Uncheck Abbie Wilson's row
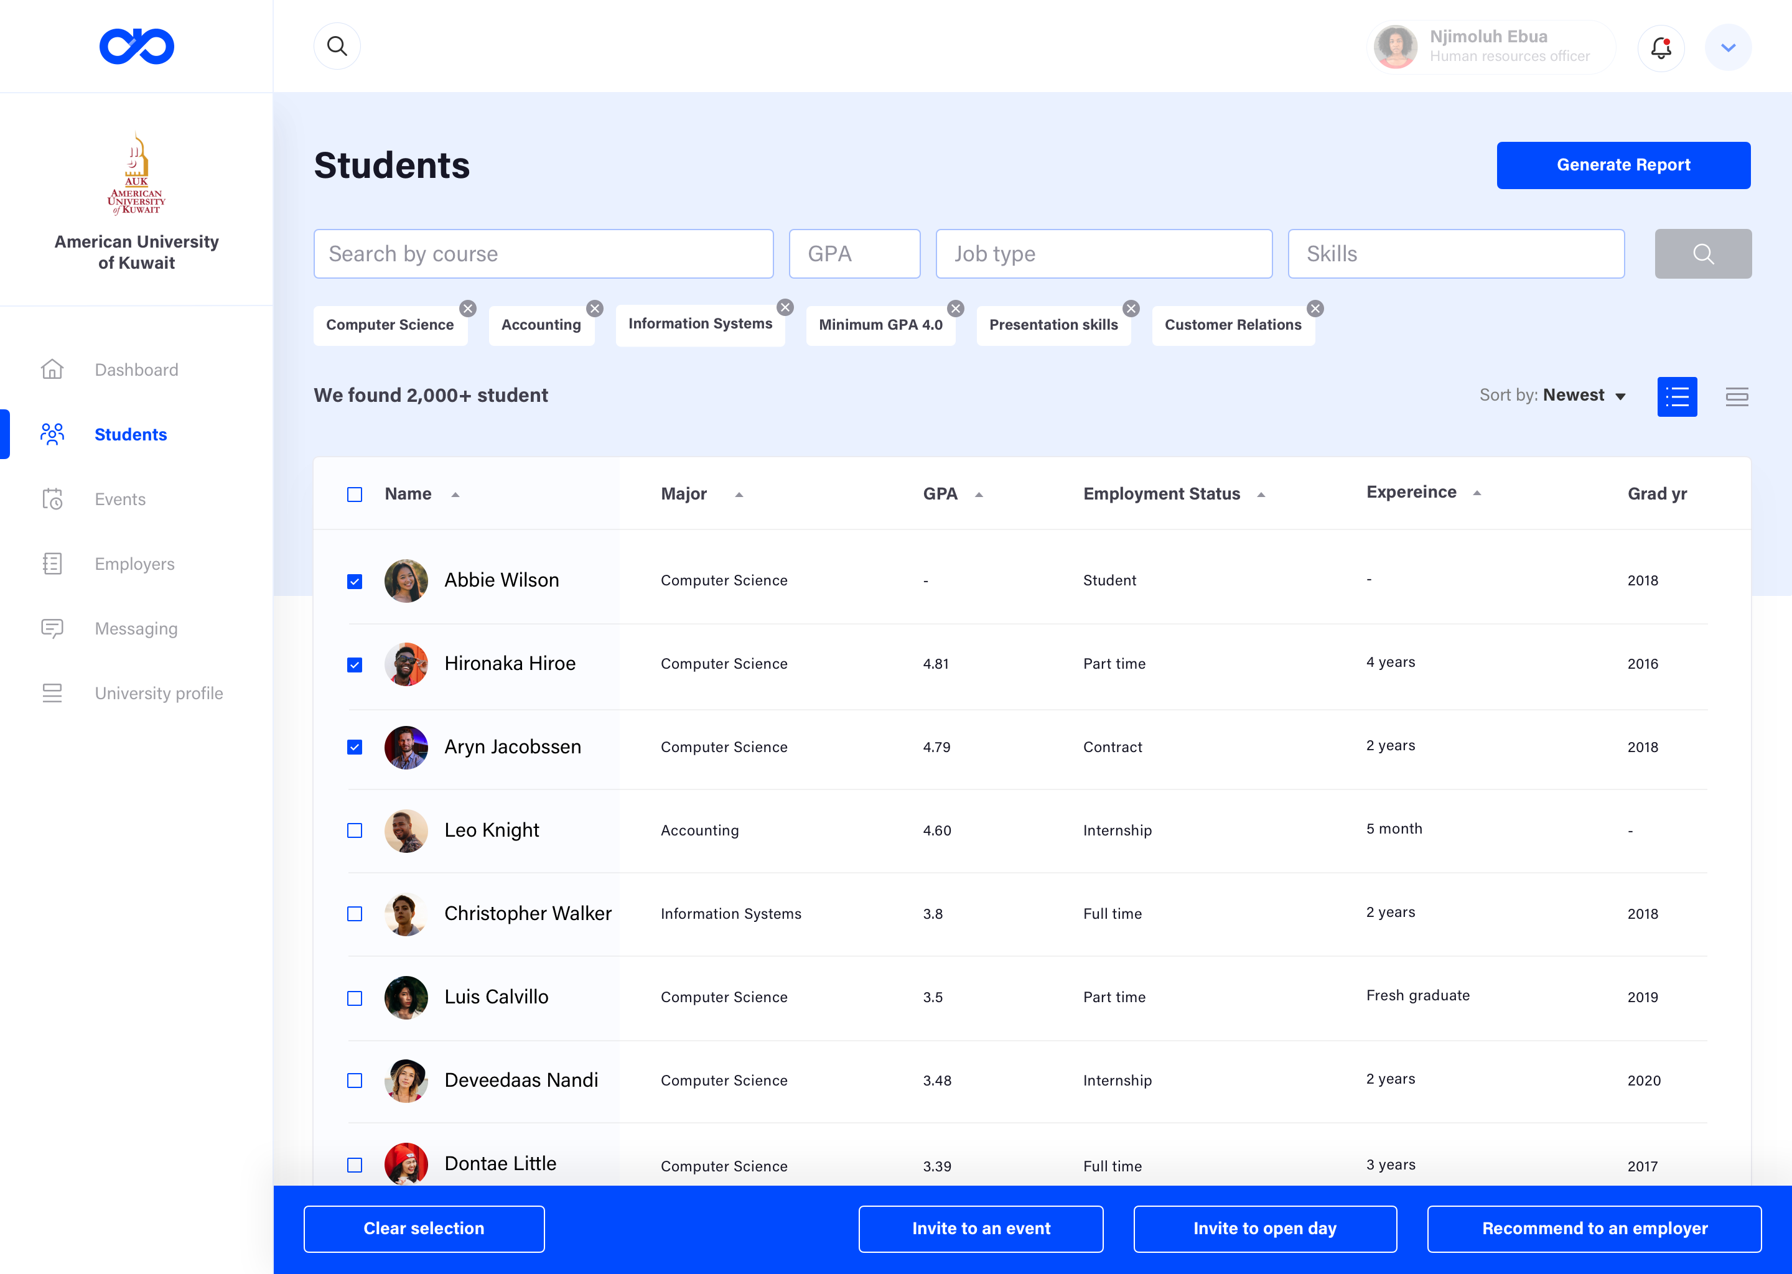This screenshot has height=1274, width=1792. (355, 580)
